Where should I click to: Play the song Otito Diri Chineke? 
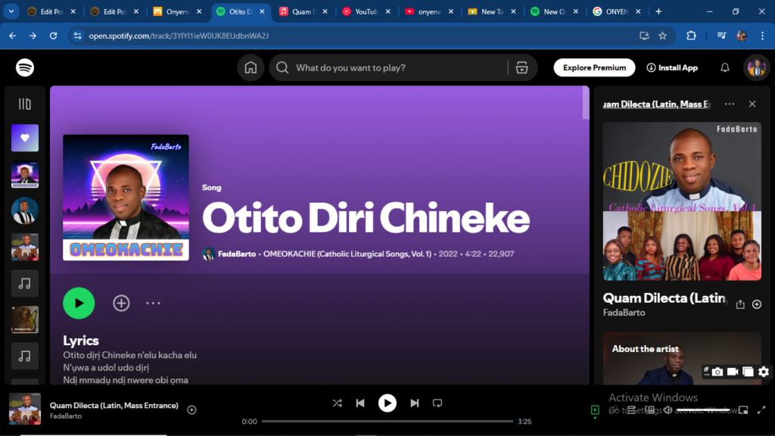point(79,303)
